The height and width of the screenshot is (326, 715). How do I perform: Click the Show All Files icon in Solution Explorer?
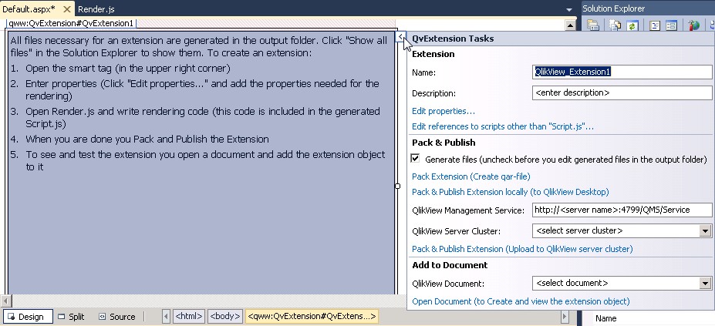616,25
